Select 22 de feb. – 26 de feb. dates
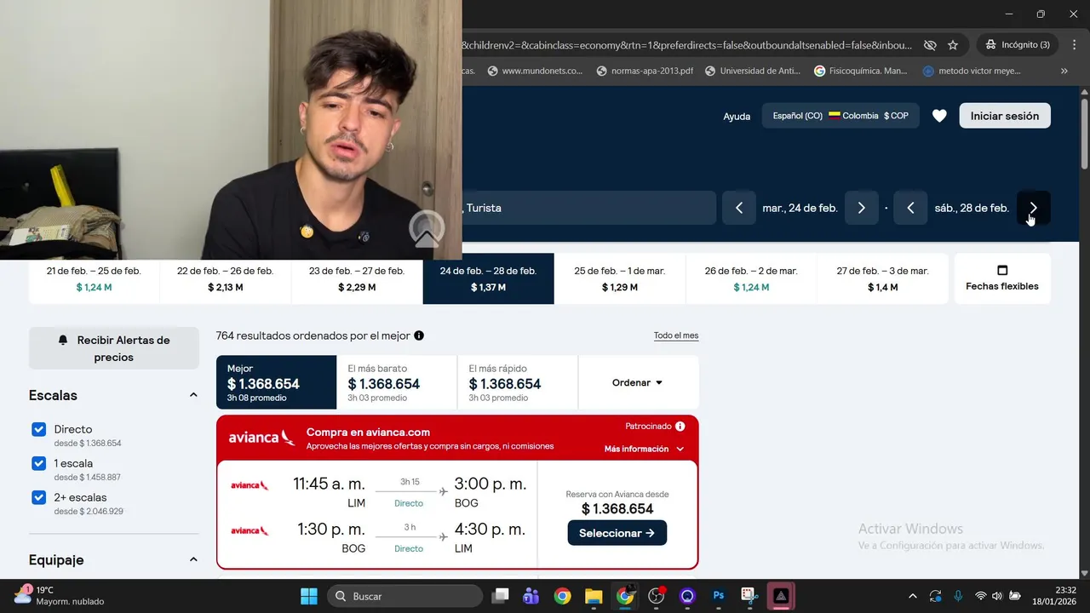The image size is (1090, 613). click(x=226, y=278)
